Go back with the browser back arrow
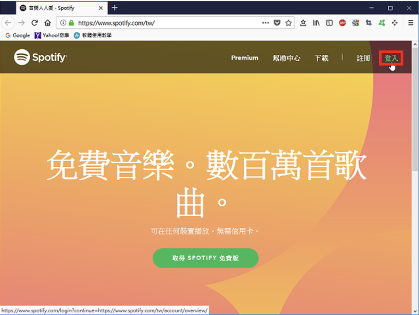 [x=8, y=23]
